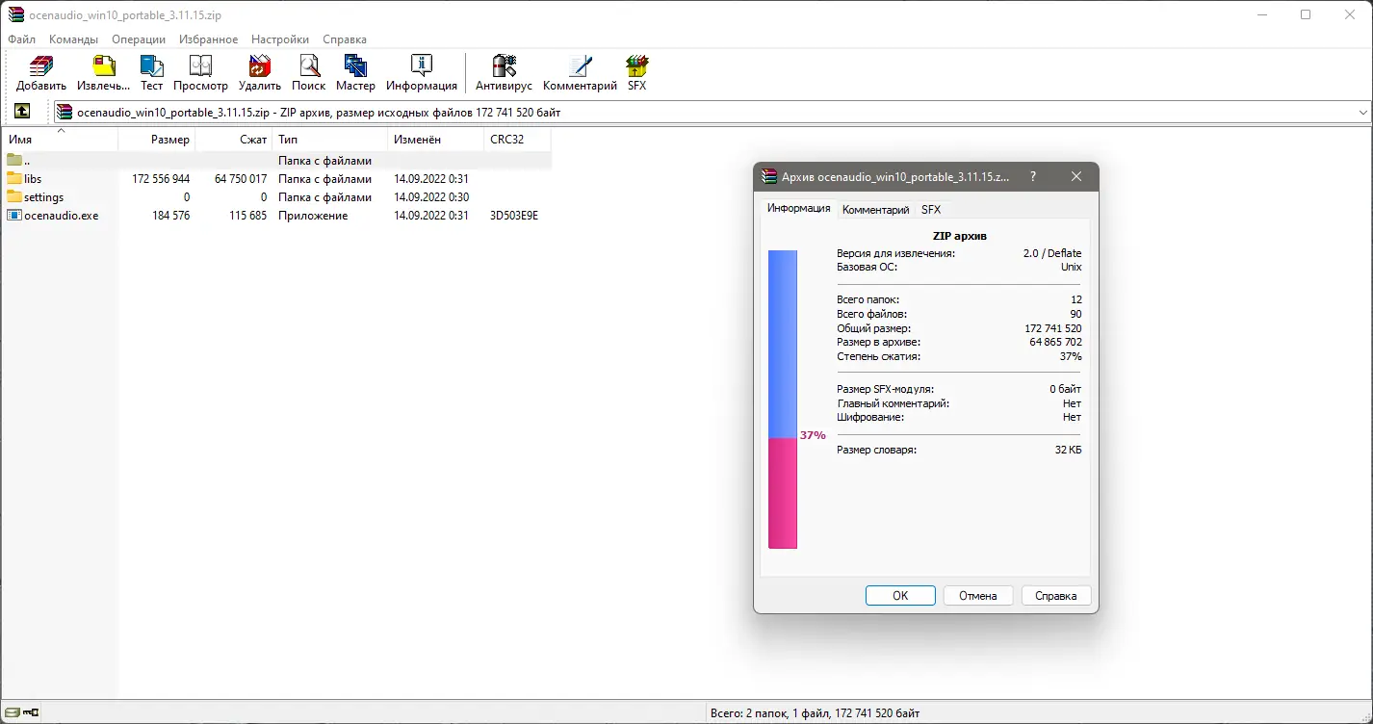
Task: Open the address bar path dropdown
Action: pos(1362,113)
